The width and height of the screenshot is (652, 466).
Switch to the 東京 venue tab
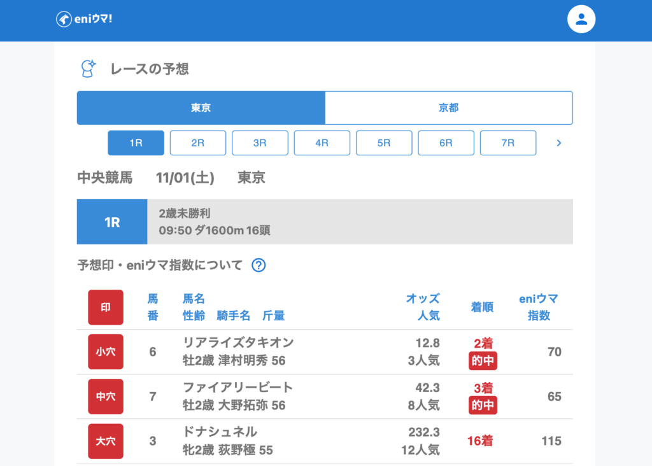pos(201,108)
